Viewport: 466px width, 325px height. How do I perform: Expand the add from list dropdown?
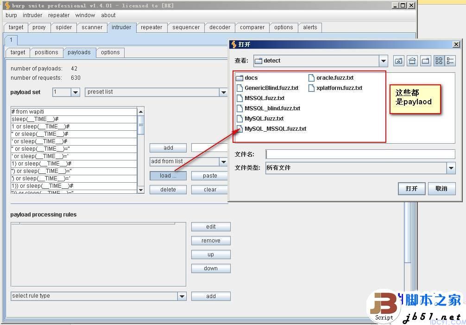pyautogui.click(x=223, y=162)
